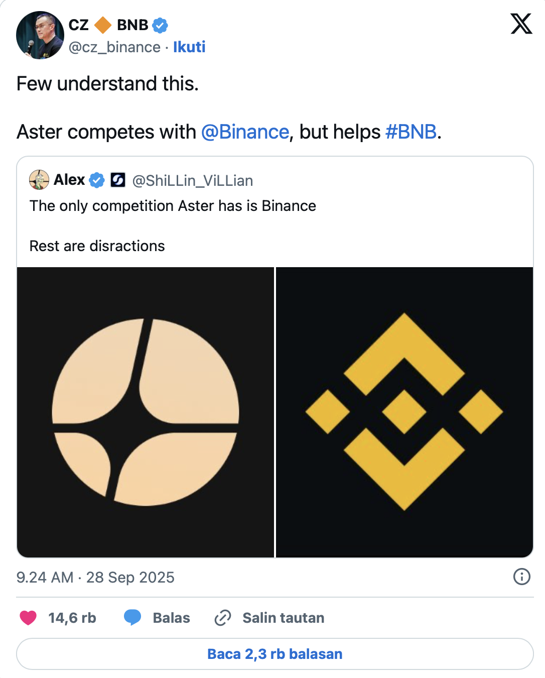Click CZ's blue verified badge
Screen dimensions: 545x678
coord(160,25)
